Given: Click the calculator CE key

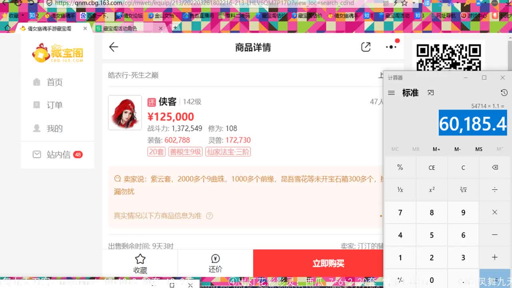Looking at the screenshot, I should pos(432,168).
